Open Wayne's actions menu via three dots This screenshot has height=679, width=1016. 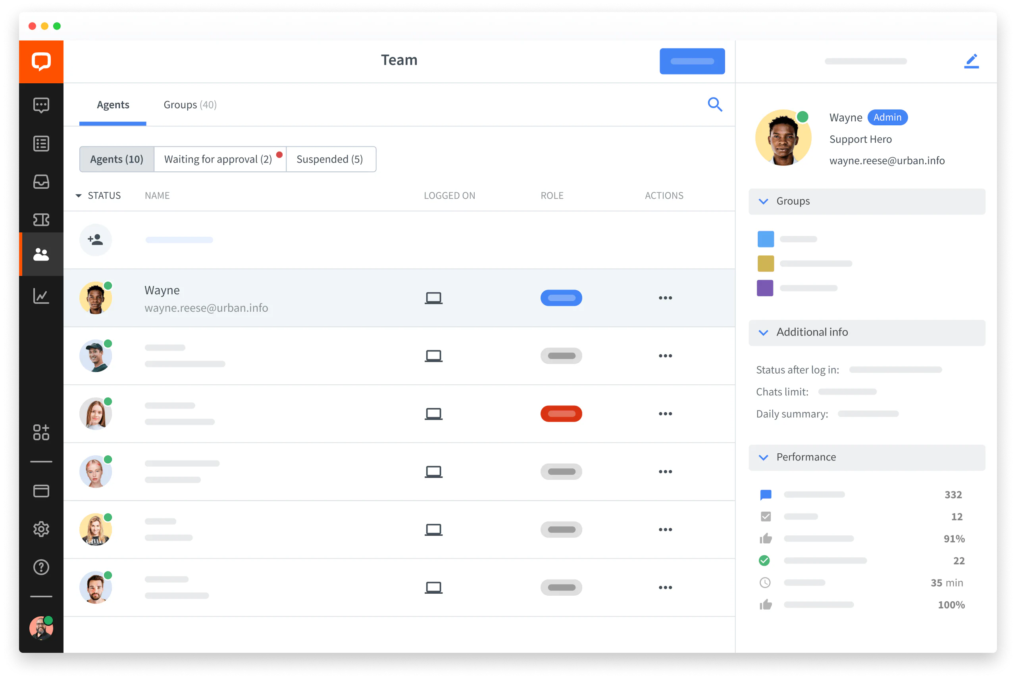click(666, 297)
